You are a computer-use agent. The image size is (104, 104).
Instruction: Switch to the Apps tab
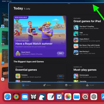pyautogui.click(x=68, y=85)
